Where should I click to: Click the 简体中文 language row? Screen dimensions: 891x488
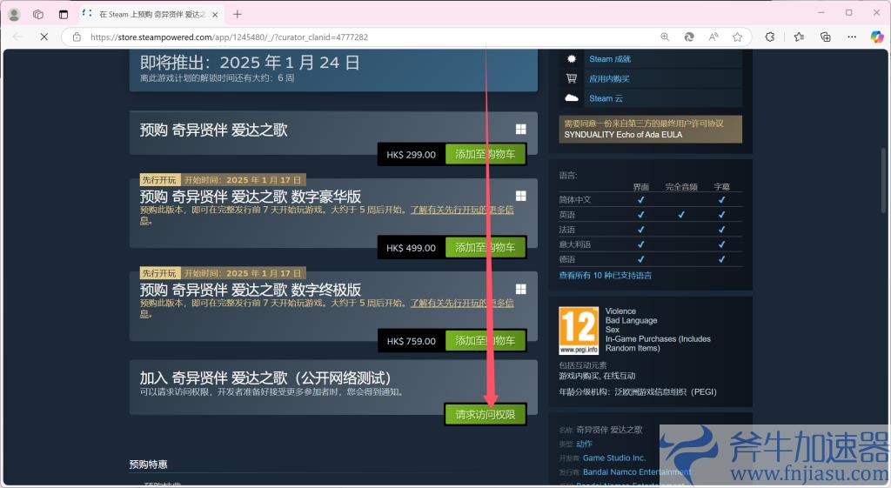click(650, 200)
